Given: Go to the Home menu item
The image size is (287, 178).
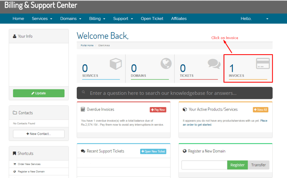Looking at the screenshot, I should click(18, 19).
